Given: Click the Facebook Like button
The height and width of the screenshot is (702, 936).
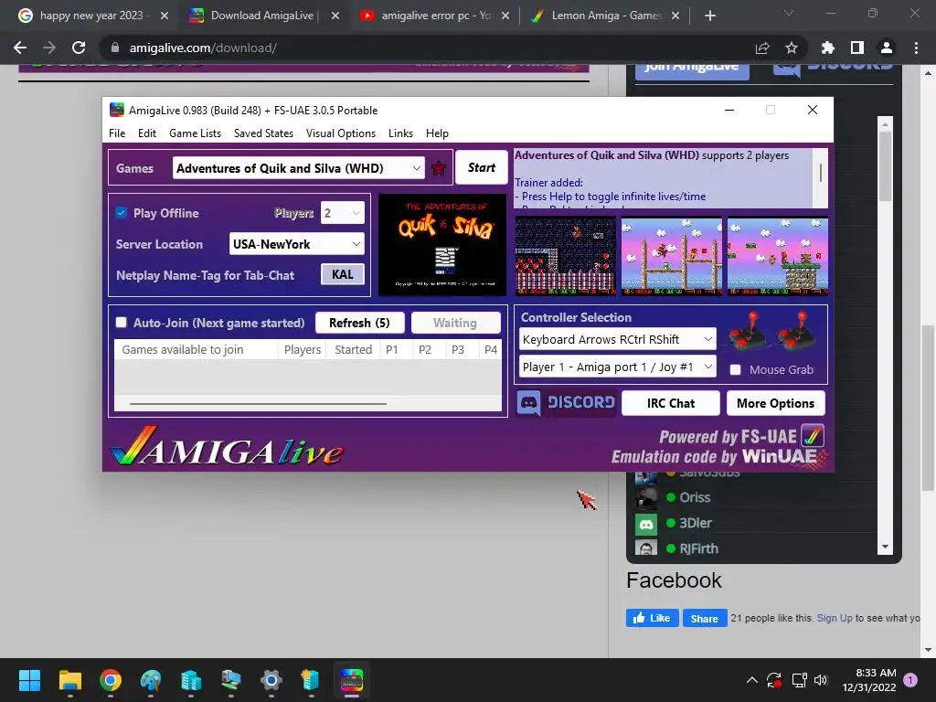Looking at the screenshot, I should (x=652, y=618).
